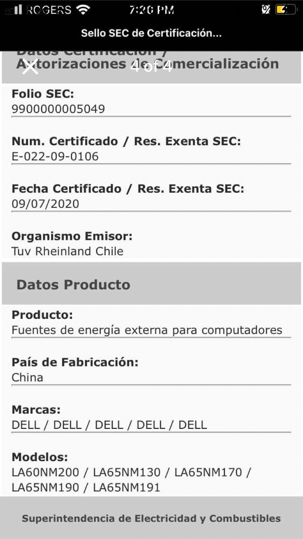Tap the '4 of 4' image counter
Screen dimensions: 303x539
[x=151, y=67]
